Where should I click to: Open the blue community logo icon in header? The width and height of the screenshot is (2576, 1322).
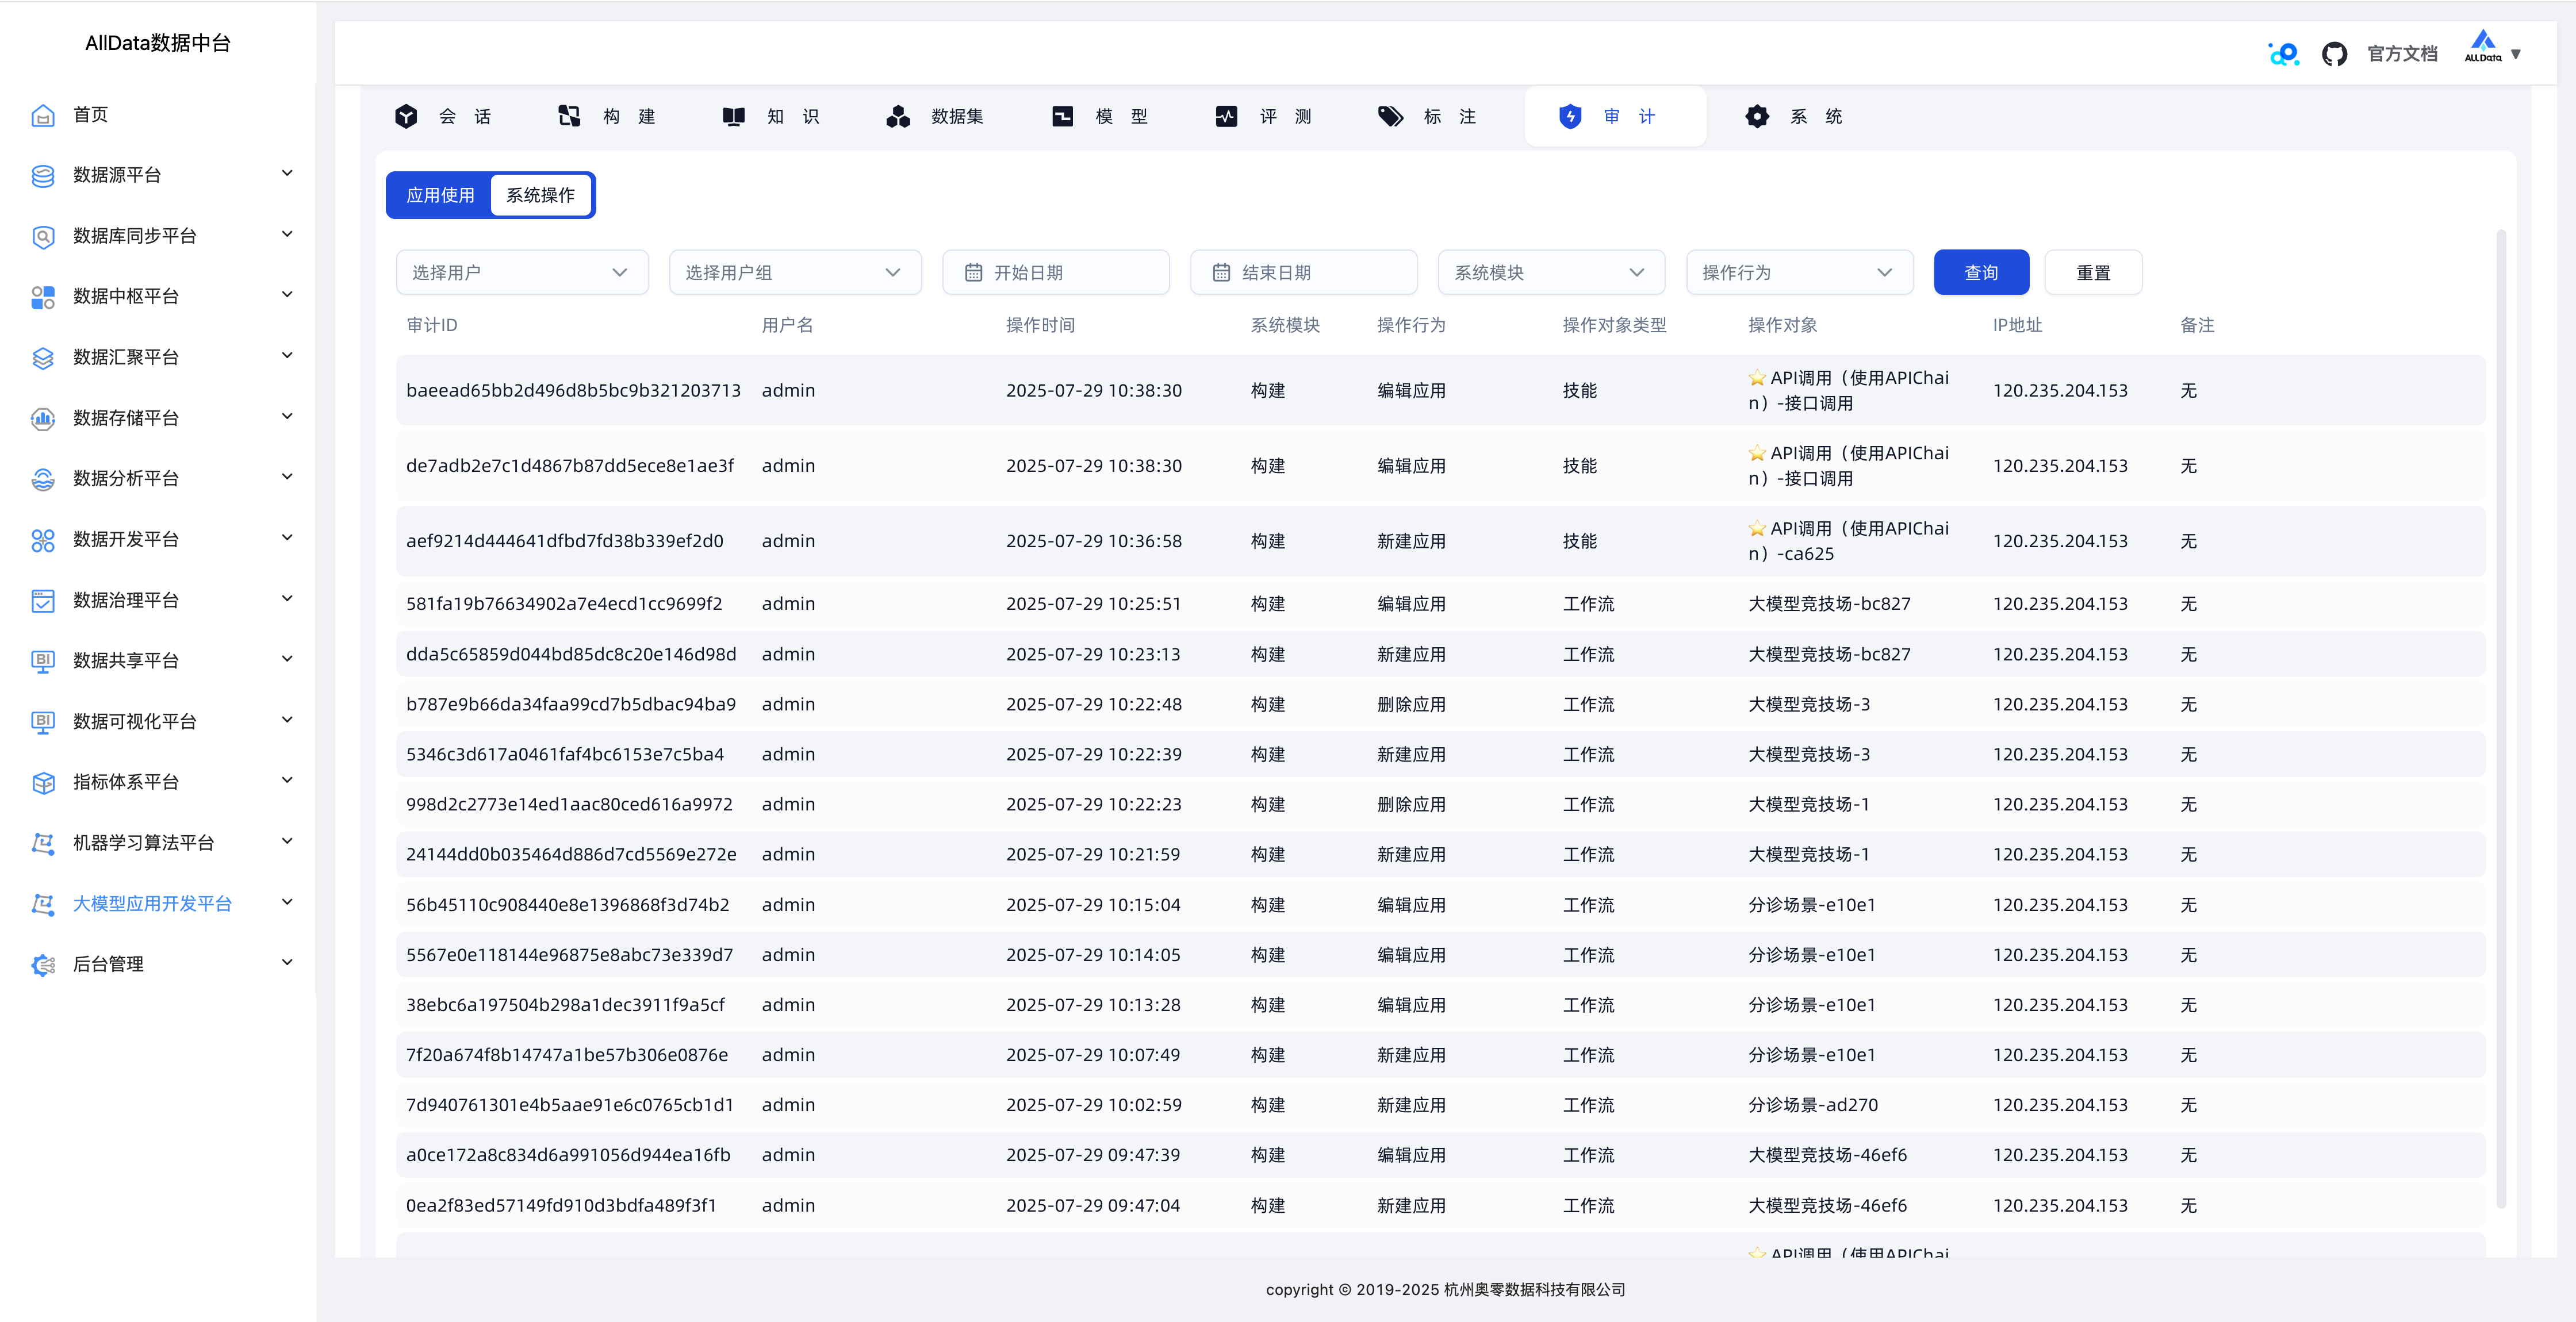pyautogui.click(x=2283, y=54)
